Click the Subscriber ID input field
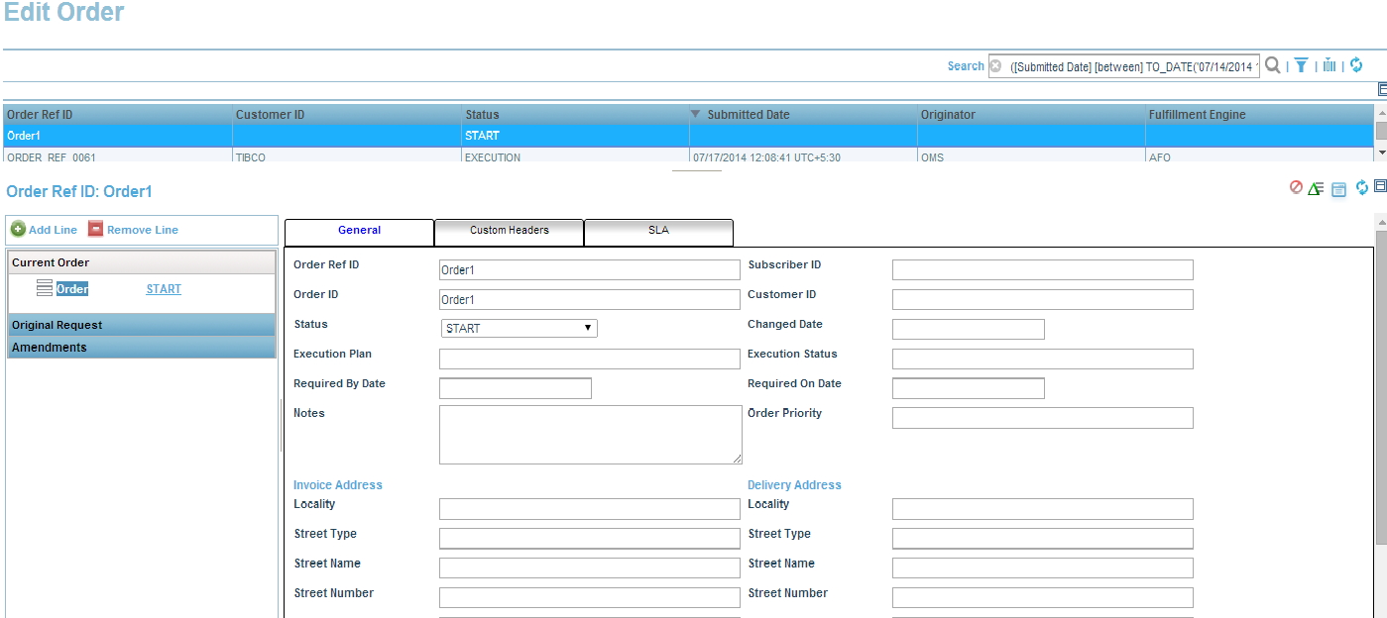This screenshot has height=618, width=1387. coord(1042,269)
